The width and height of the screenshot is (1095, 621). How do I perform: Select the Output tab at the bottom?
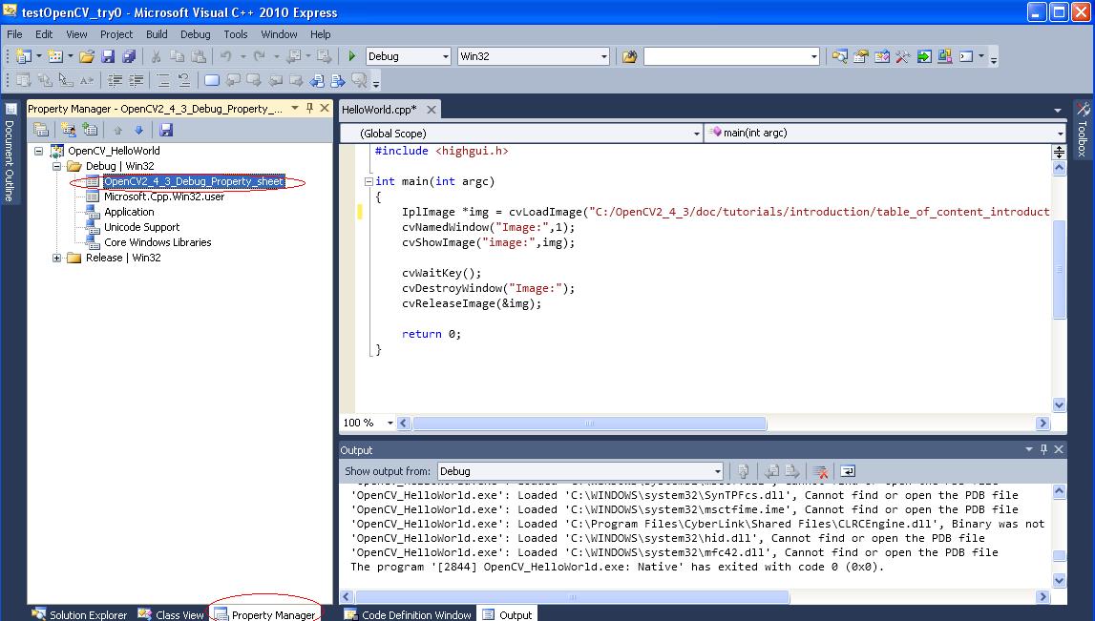pyautogui.click(x=508, y=614)
